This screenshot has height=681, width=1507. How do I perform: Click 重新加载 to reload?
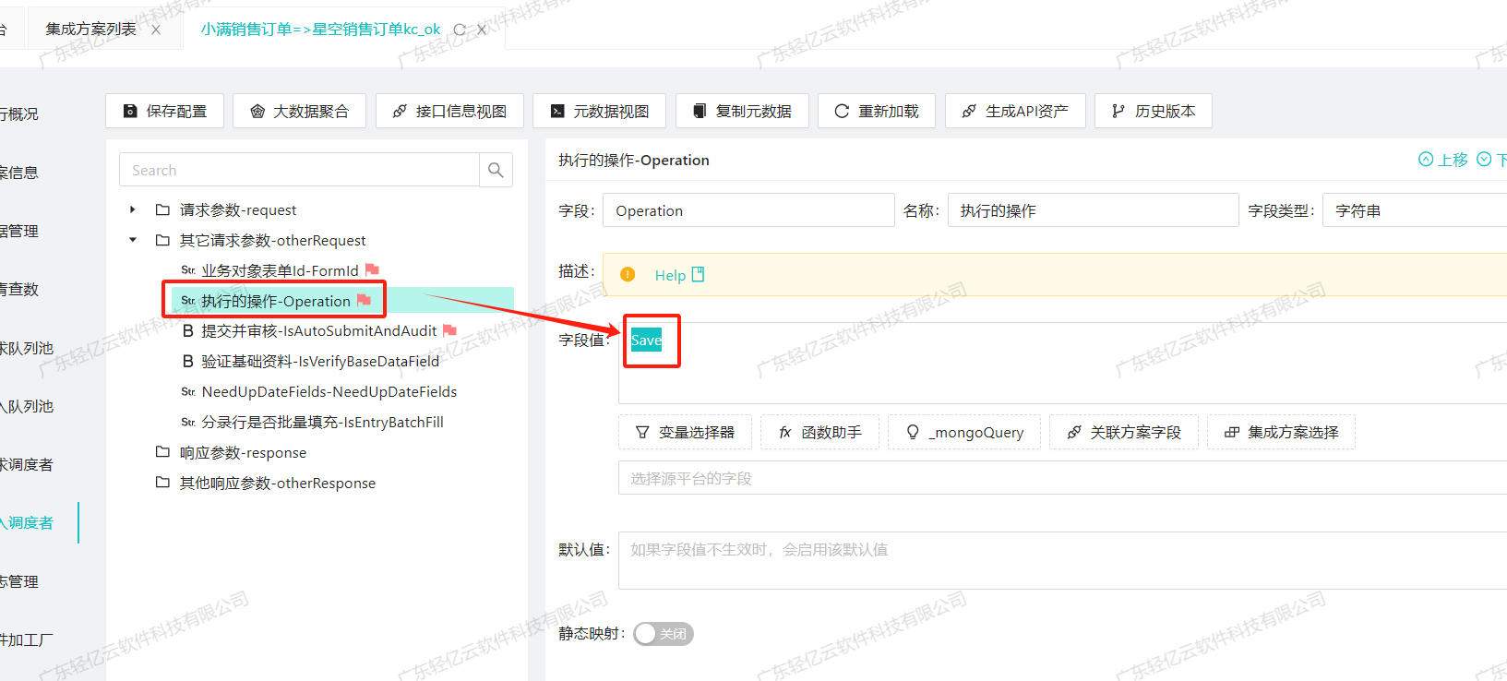click(877, 111)
